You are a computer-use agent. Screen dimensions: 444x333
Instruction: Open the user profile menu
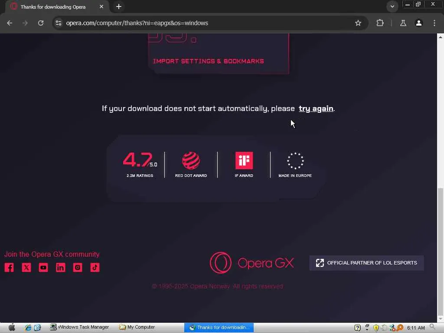pos(419,23)
